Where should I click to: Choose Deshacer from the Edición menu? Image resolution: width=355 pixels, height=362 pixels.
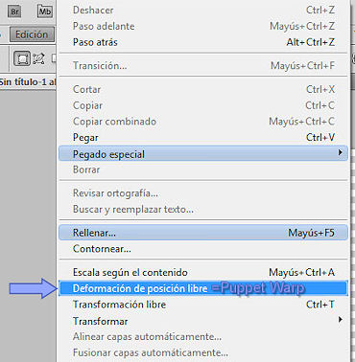click(x=203, y=10)
